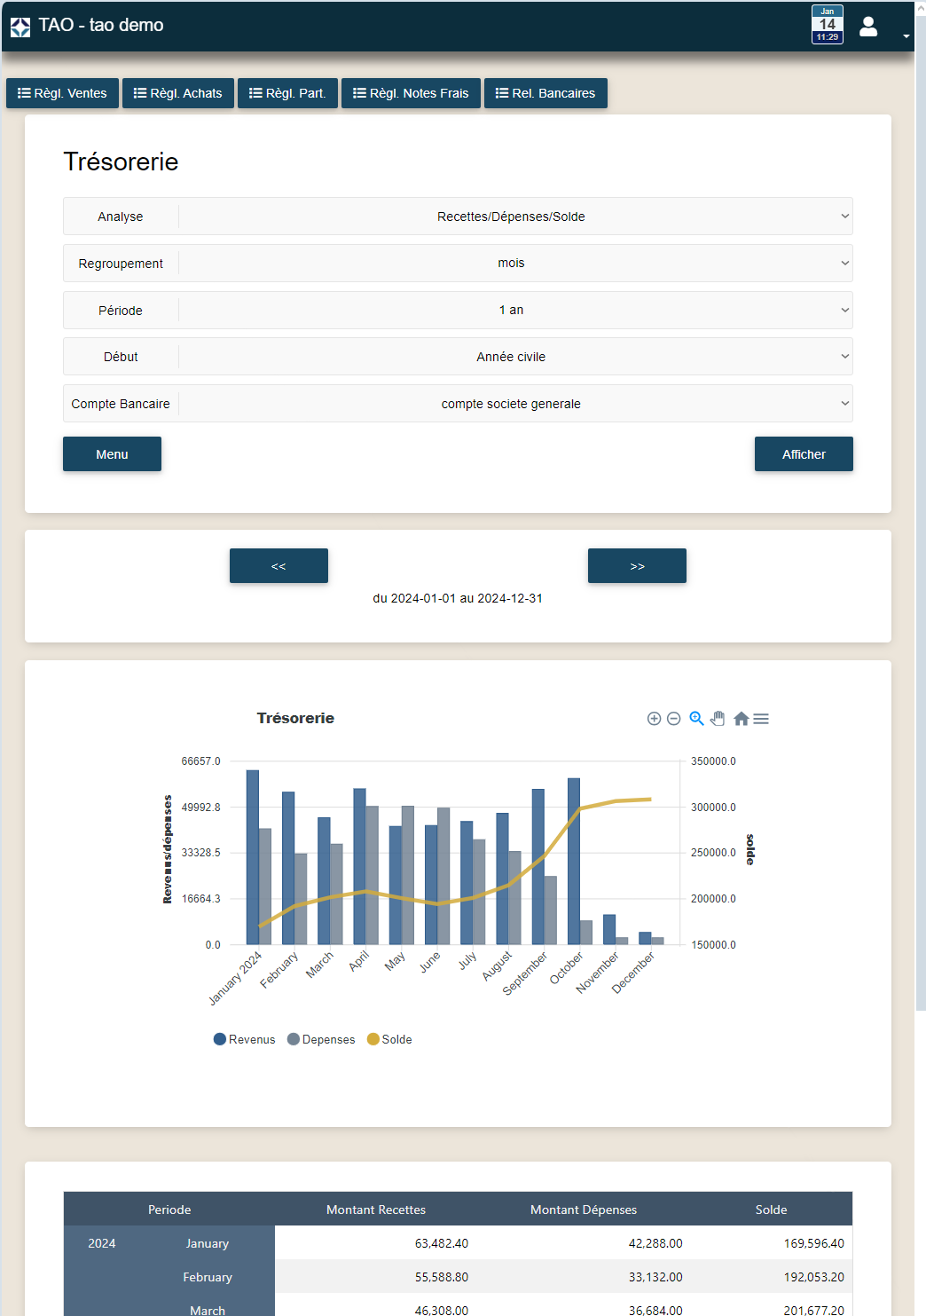This screenshot has width=926, height=1316.
Task: Reset chart zoom with home icon
Action: (x=741, y=719)
